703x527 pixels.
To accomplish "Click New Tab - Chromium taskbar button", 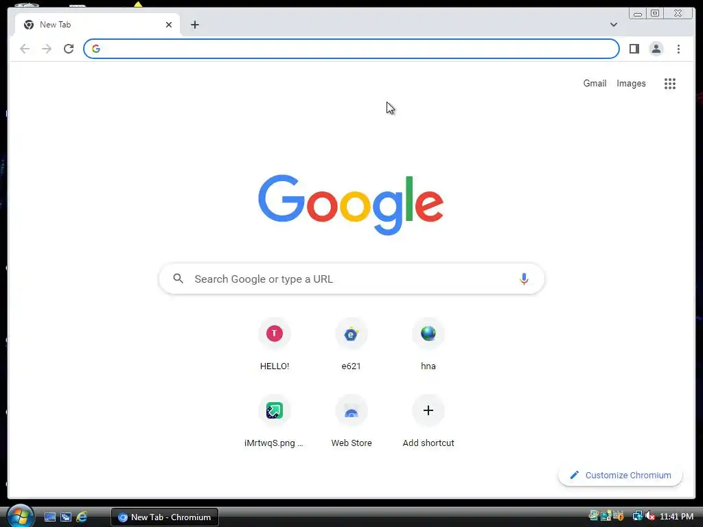I will [x=165, y=517].
